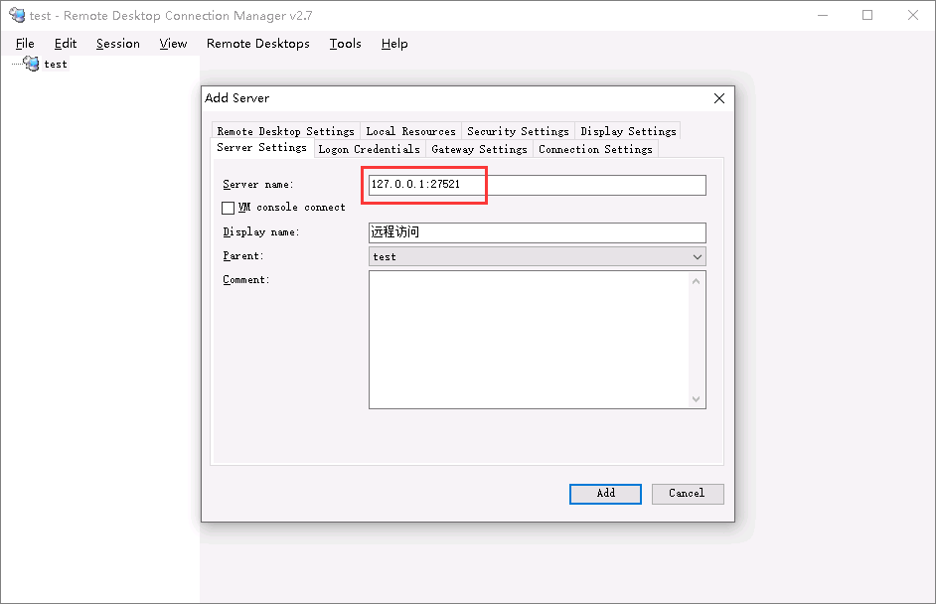Click the Comment box scroll up arrow
The image size is (936, 604).
(696, 281)
